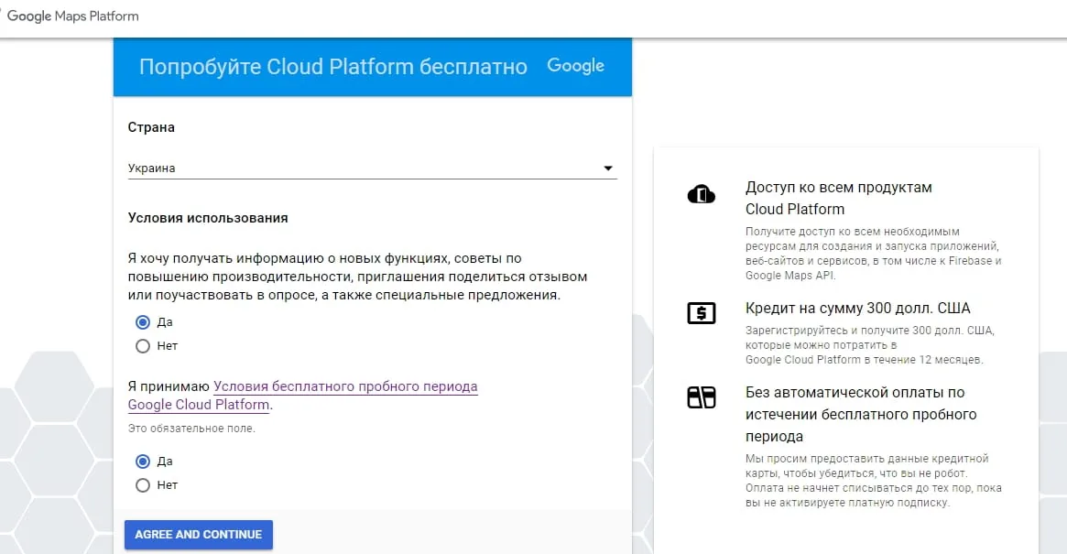The width and height of the screenshot is (1067, 554).
Task: Open Условия бесплатного пробного периода link
Action: [303, 396]
